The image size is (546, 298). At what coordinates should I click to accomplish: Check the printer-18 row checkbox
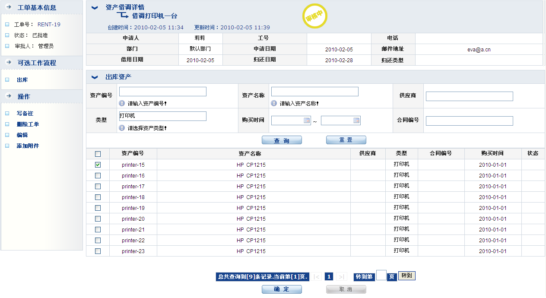[x=98, y=197]
